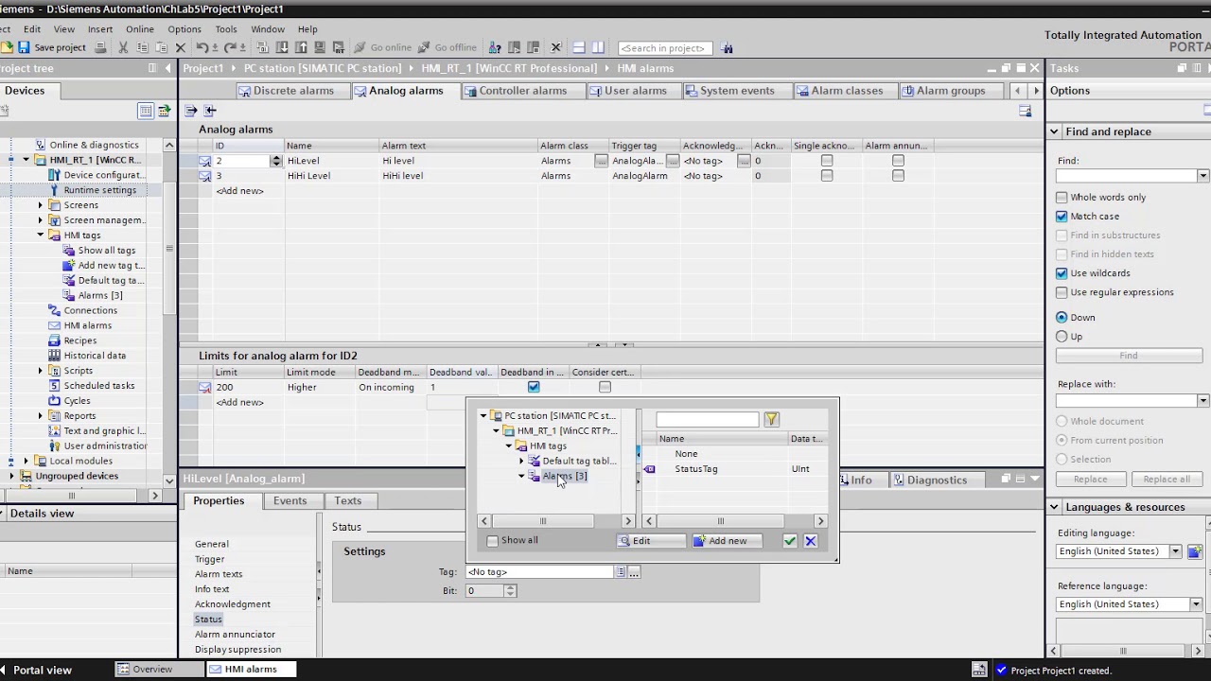Uncheck the Match case checkbox
The image size is (1211, 681).
click(x=1062, y=217)
